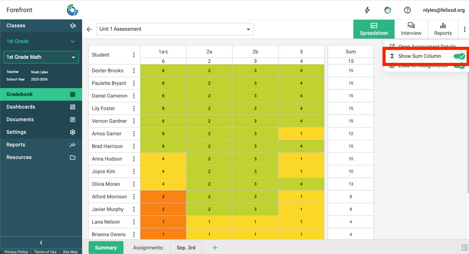469x254 pixels.
Task: Click Amos Garner's yellow score cell in column 3
Action: 301,134
